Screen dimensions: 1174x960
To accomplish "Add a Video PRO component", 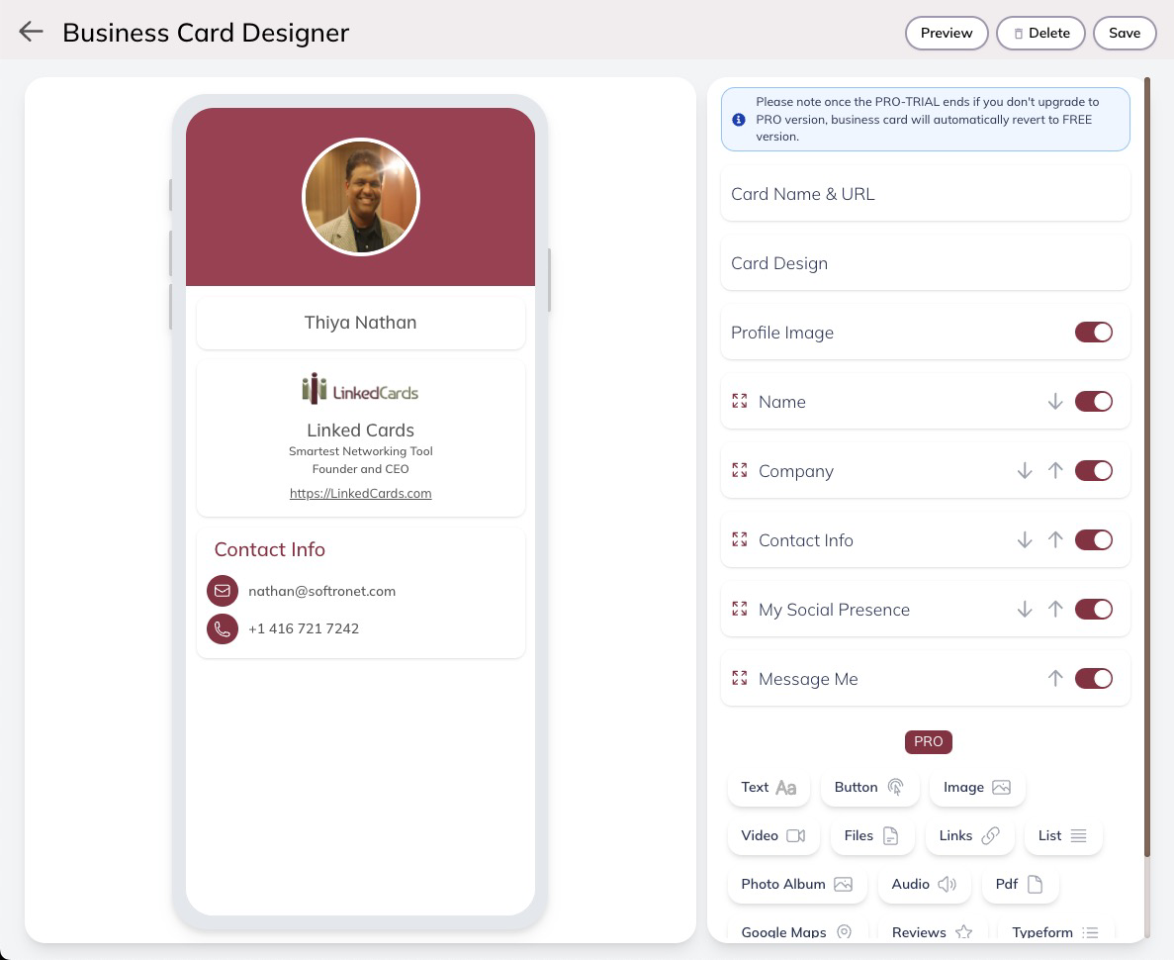I will [x=772, y=835].
